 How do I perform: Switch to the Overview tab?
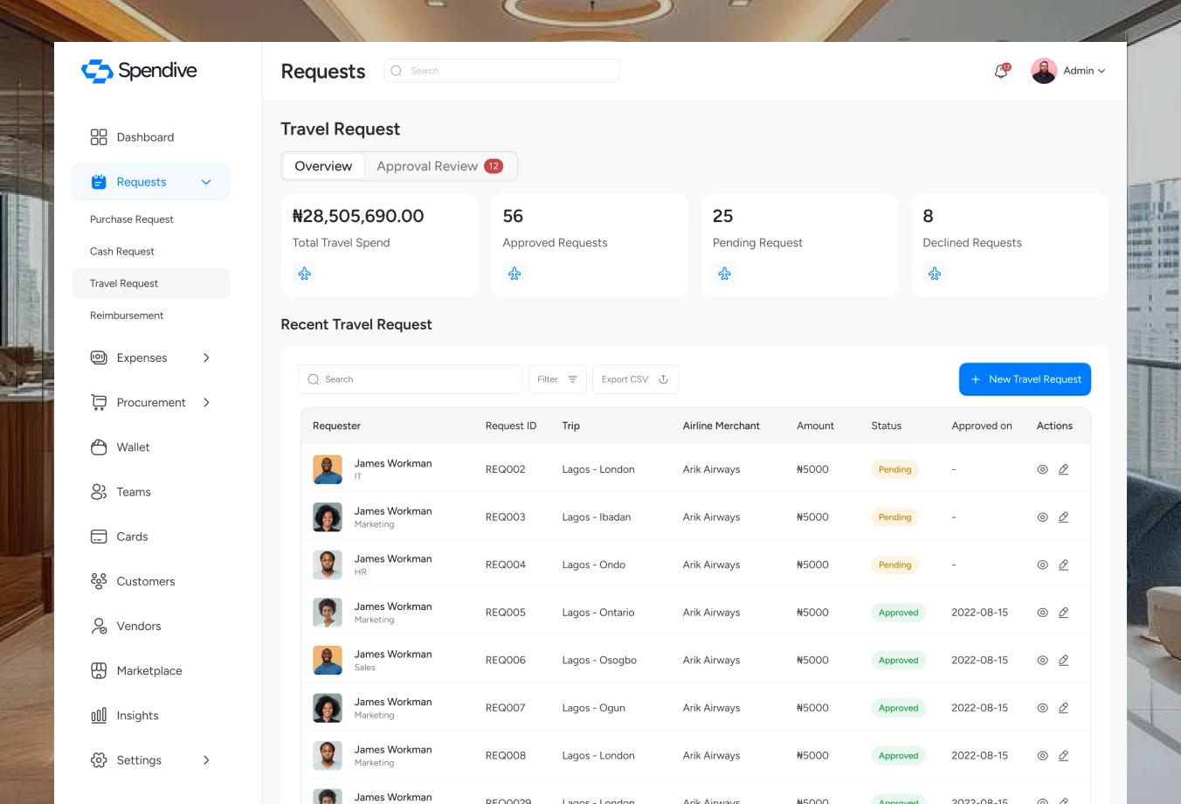tap(323, 166)
